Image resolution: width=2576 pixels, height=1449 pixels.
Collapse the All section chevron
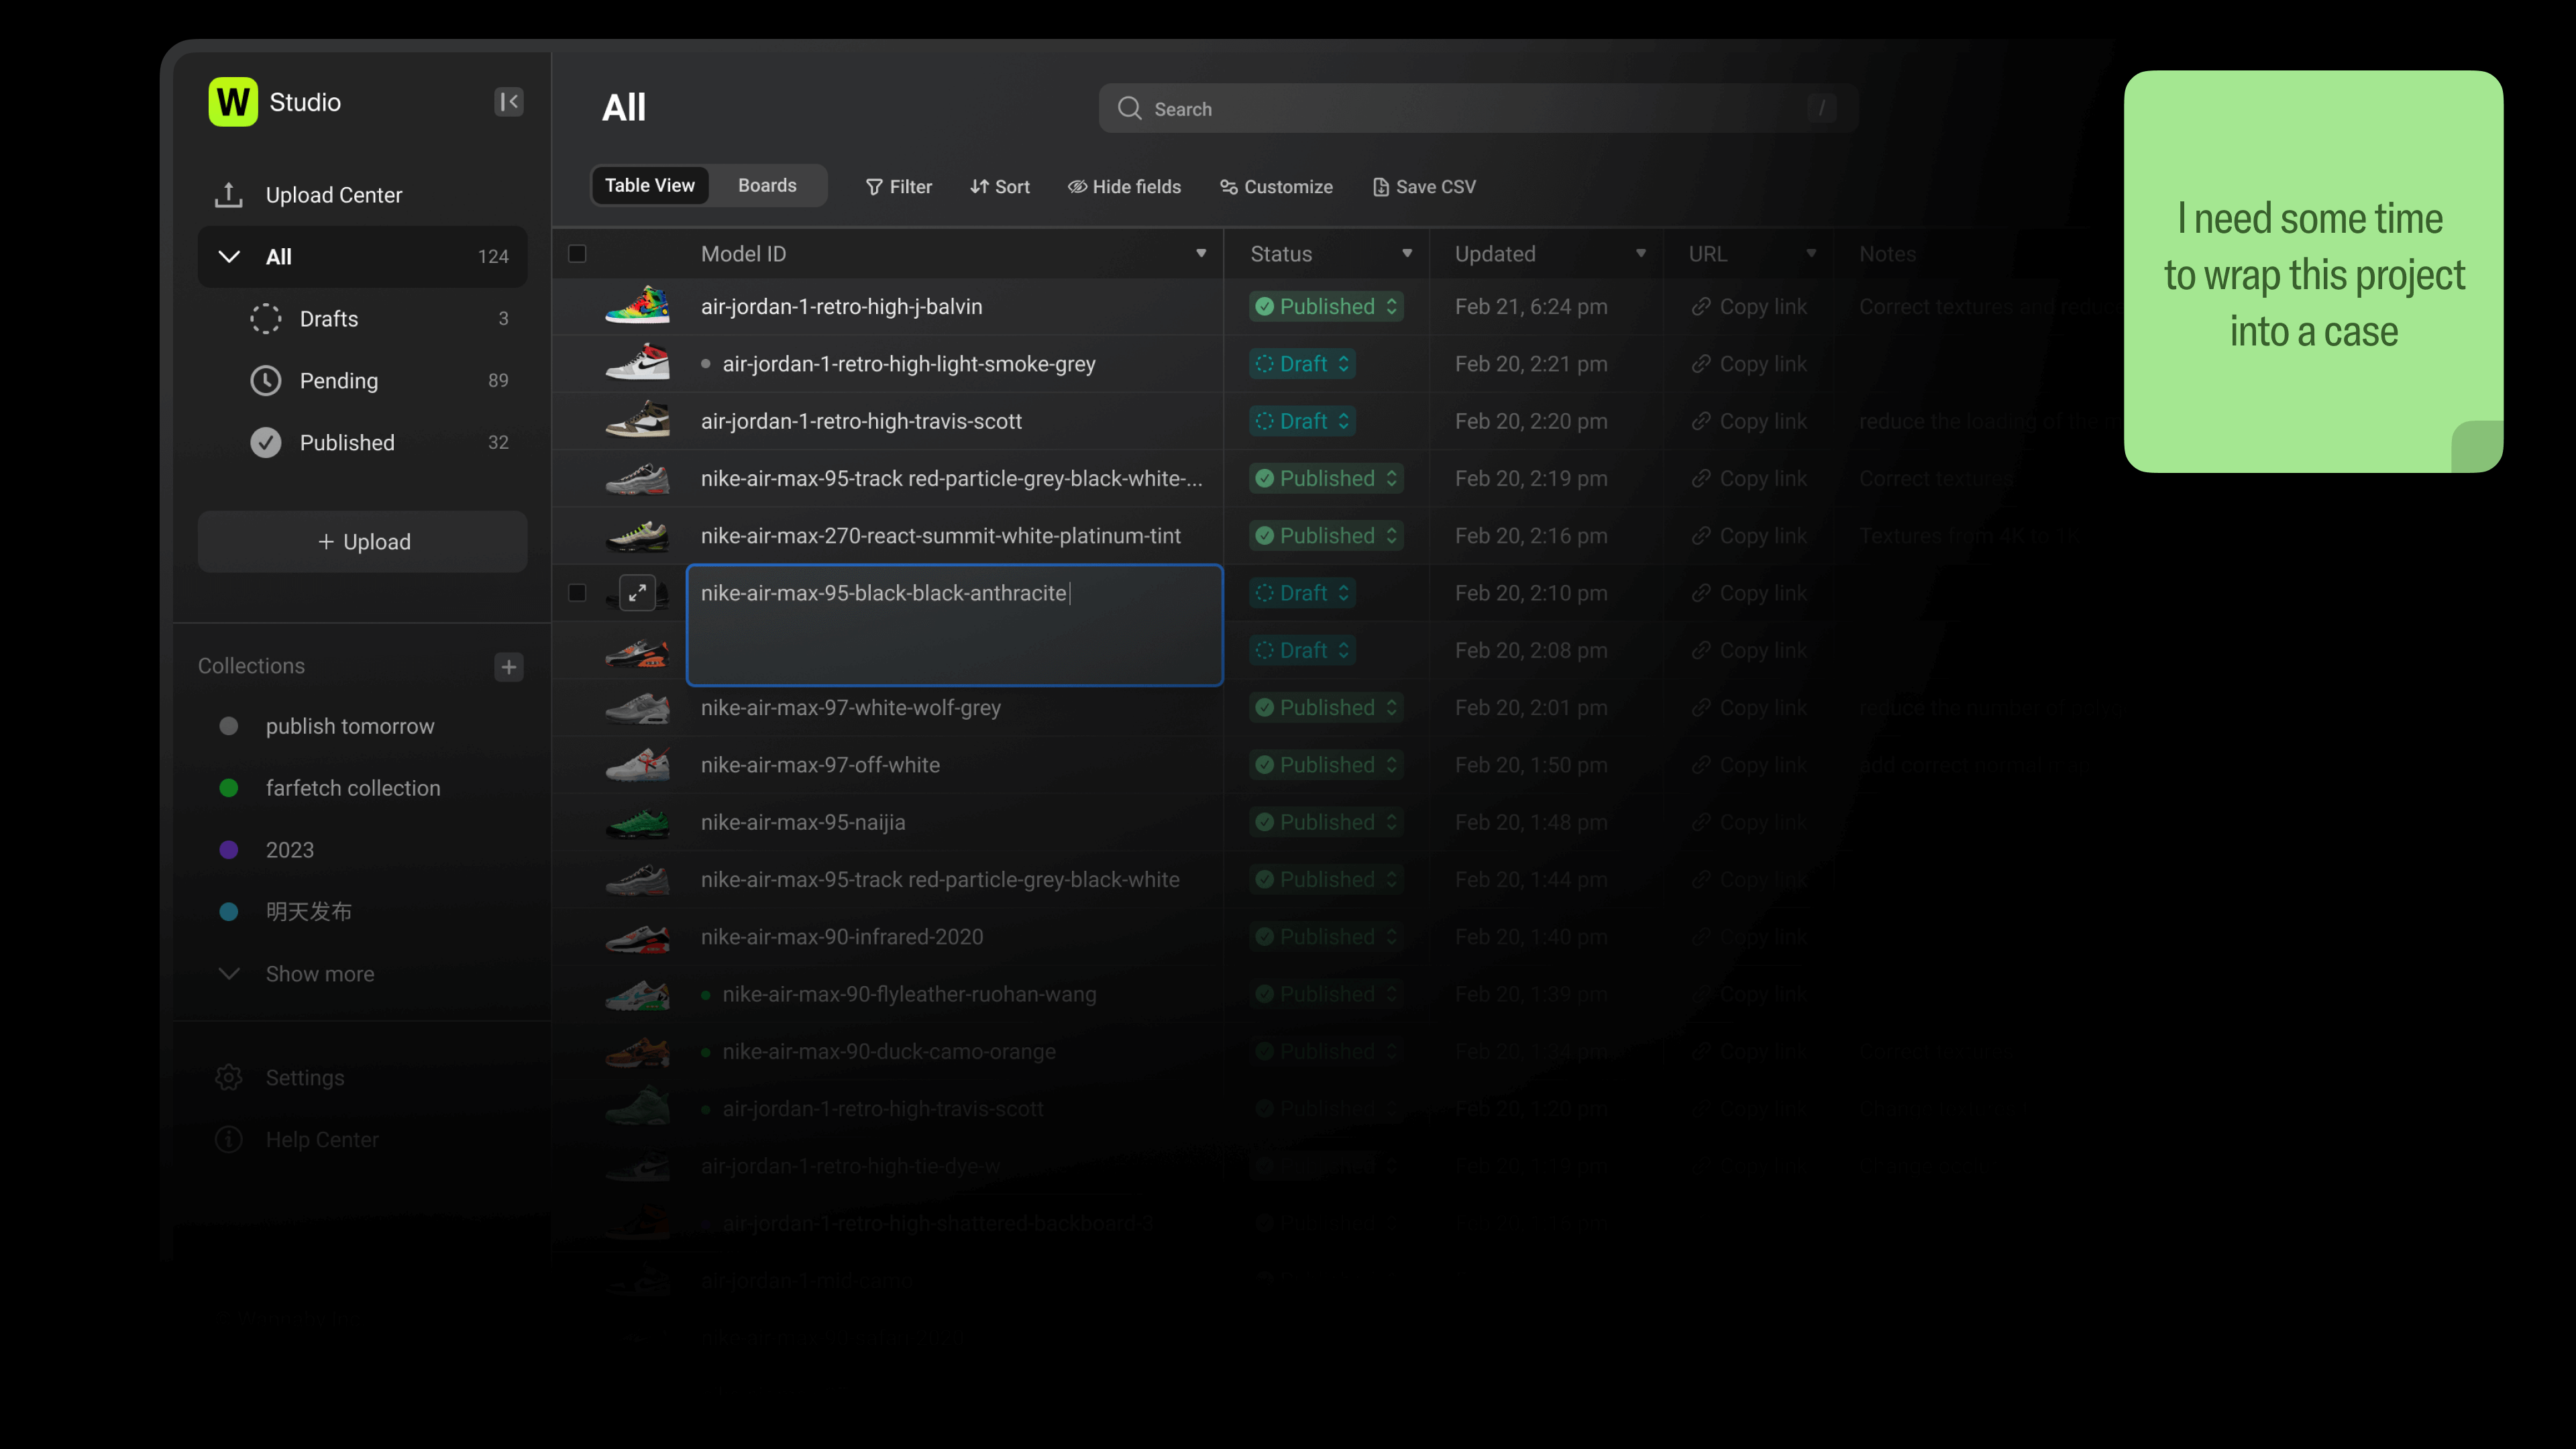point(229,257)
